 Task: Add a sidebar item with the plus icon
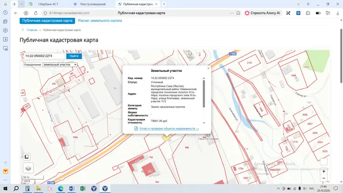pos(5,162)
